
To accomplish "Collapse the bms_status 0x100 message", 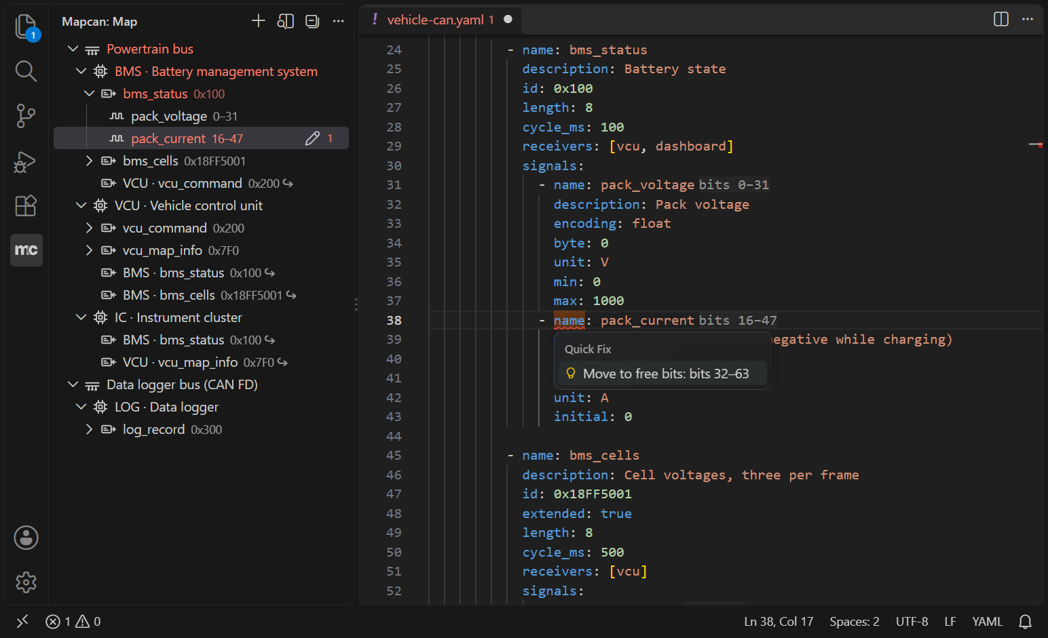I will [x=89, y=94].
